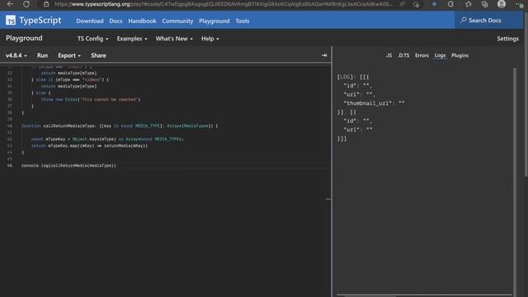This screenshot has width=528, height=297.
Task: Click the magnifier icon in Search Docs
Action: [464, 20]
